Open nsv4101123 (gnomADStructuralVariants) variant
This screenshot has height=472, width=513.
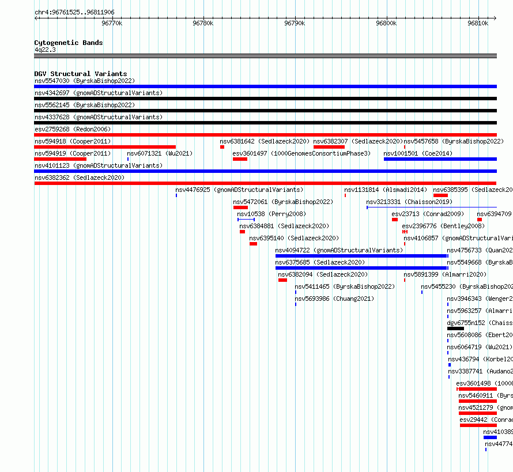tap(99, 165)
